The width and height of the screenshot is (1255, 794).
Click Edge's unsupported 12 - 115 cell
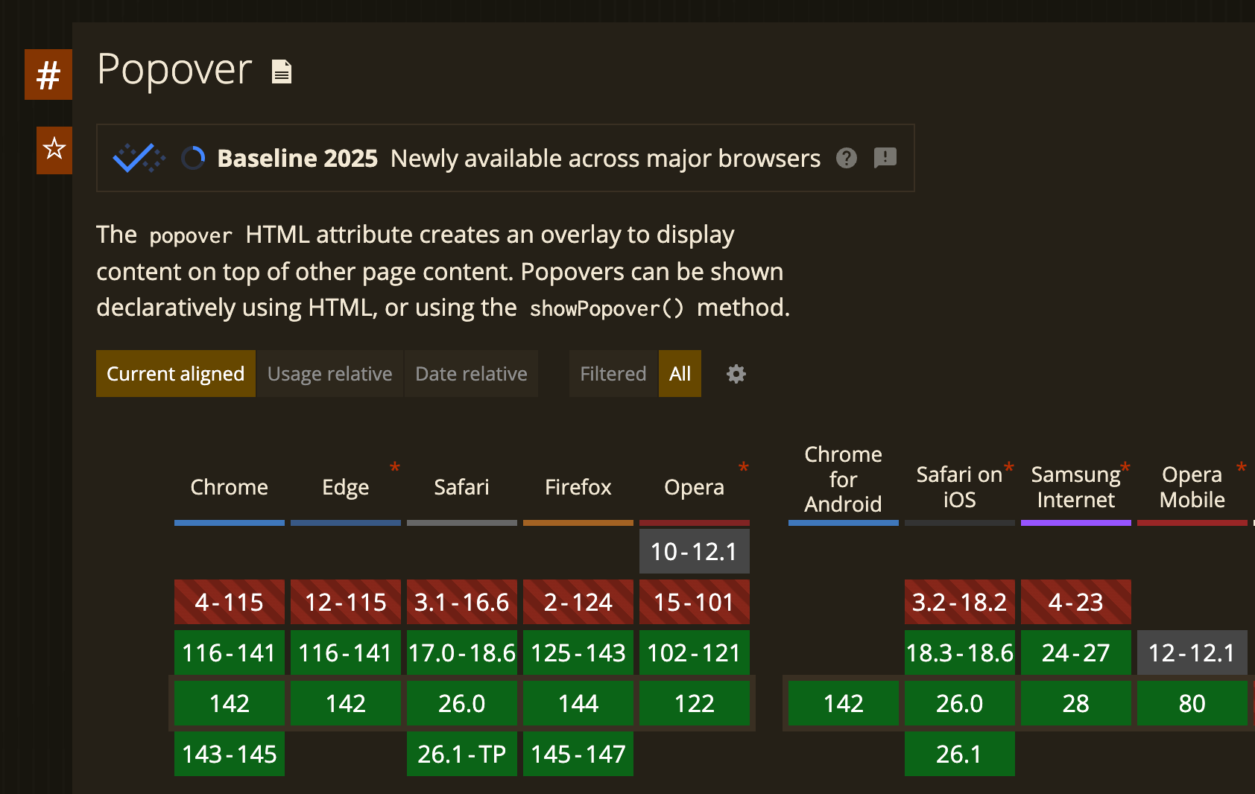345,601
